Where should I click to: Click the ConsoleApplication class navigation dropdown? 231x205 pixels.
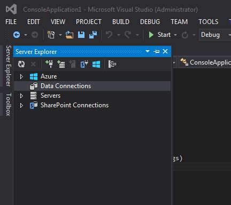click(x=205, y=62)
